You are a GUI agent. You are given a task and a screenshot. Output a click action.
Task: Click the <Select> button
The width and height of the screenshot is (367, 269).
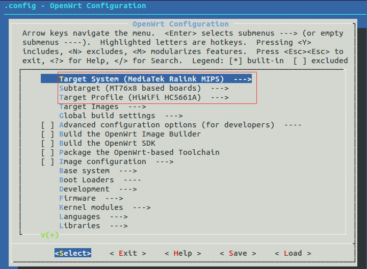[x=73, y=253]
